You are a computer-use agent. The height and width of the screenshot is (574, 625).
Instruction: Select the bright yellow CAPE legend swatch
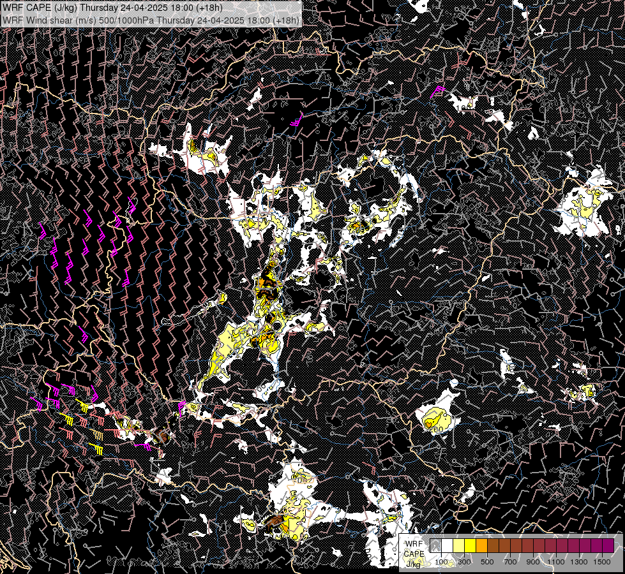471,546
